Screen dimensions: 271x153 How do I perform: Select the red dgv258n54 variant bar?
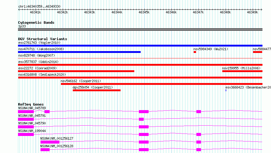[x=97, y=90]
